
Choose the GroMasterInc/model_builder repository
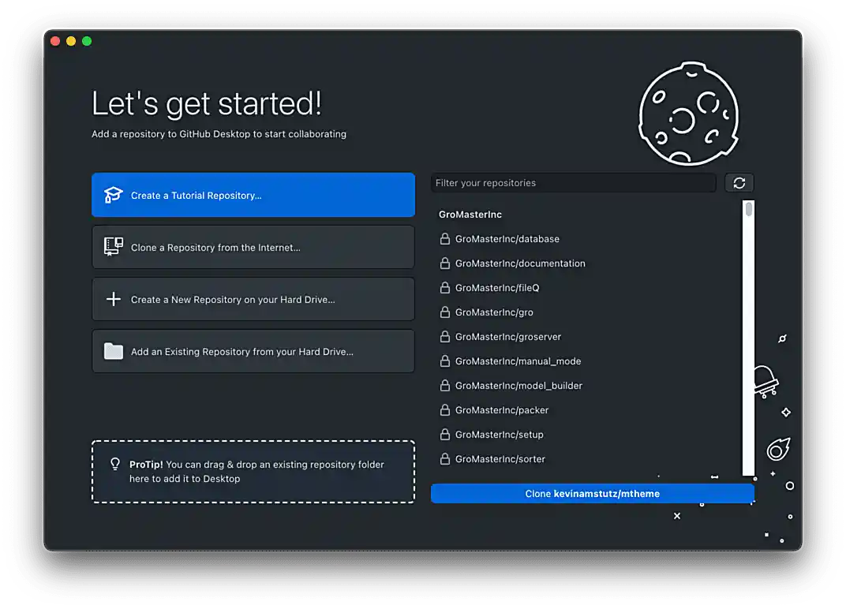518,386
